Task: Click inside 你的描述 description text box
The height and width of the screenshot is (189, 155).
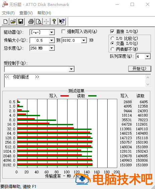Action: [x=75, y=81]
